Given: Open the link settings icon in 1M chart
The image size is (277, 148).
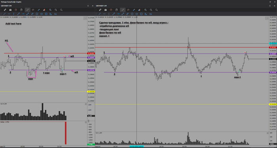Looking at the screenshot, I should pos(100,10).
